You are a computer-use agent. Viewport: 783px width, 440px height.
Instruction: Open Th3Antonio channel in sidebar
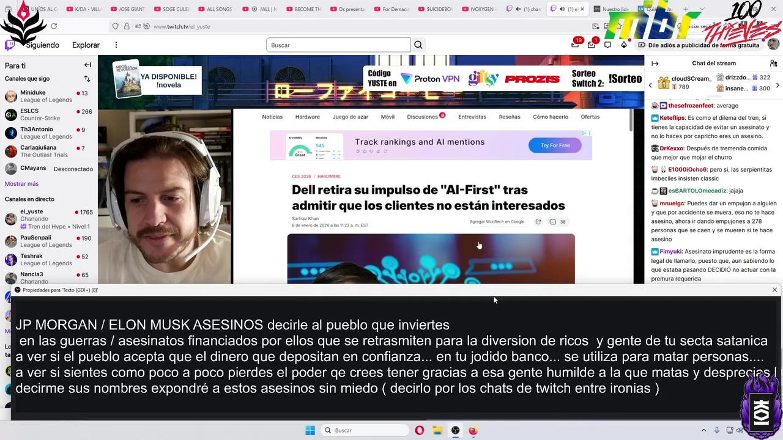pos(49,133)
